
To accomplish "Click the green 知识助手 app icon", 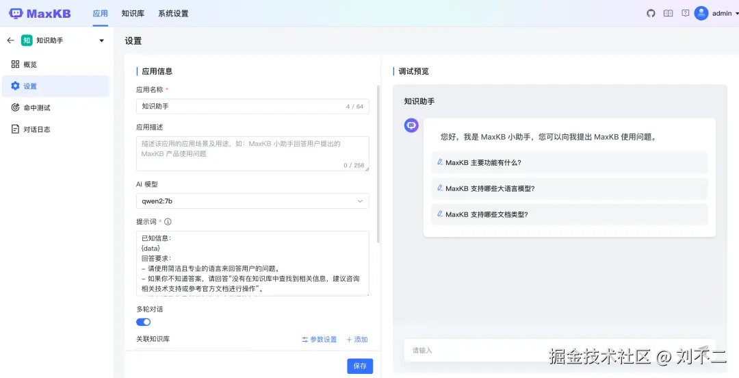I will 27,40.
